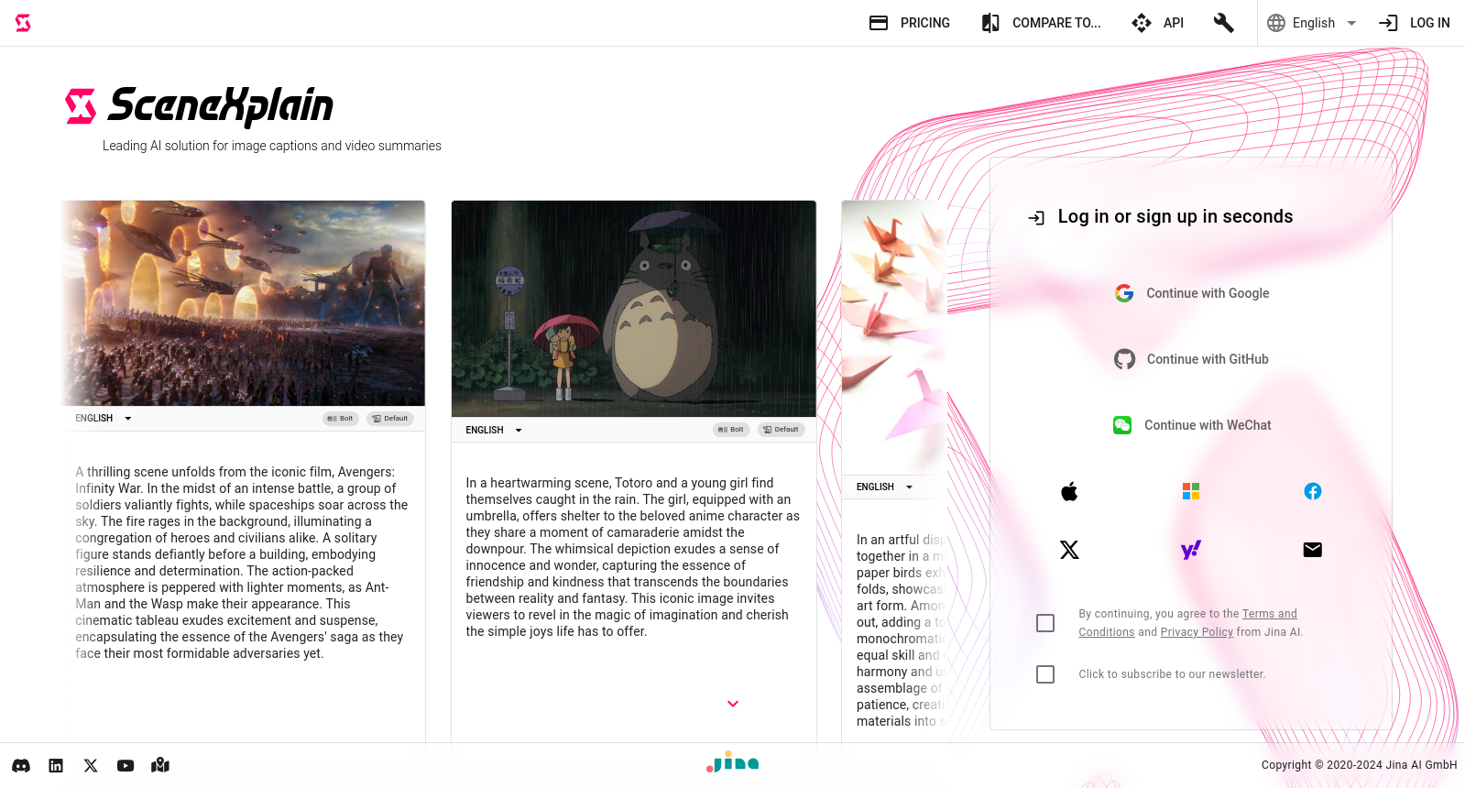
Task: Click the X icon in the footer
Action: click(x=91, y=765)
